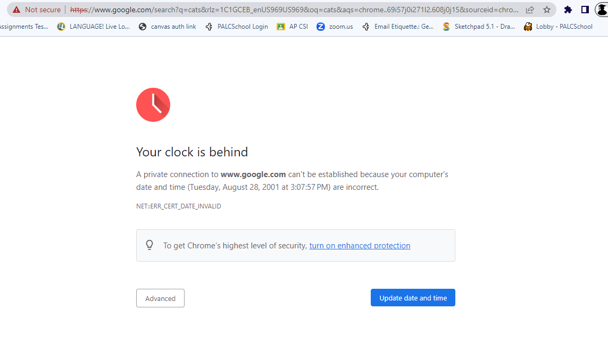This screenshot has width=608, height=351.
Task: Bookmark this page with the star icon
Action: click(x=547, y=10)
